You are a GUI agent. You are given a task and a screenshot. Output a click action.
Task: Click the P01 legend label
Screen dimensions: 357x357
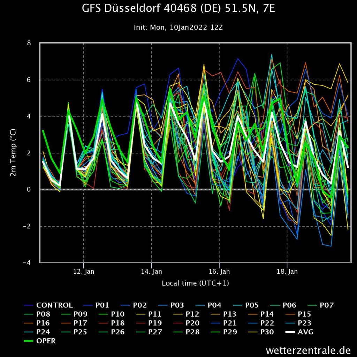tap(102, 305)
